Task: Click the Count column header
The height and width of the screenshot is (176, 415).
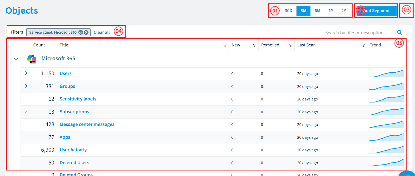Action: click(x=39, y=45)
